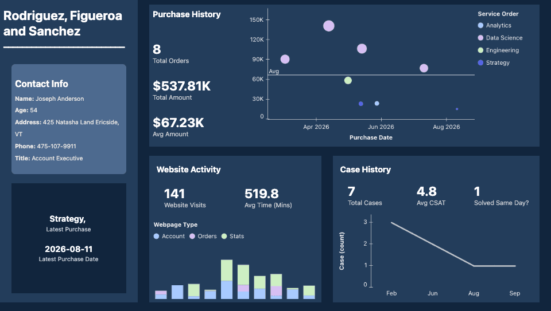Click the tallest bar in Website Activity chart
Screen dimensions: 551x311
227,279
